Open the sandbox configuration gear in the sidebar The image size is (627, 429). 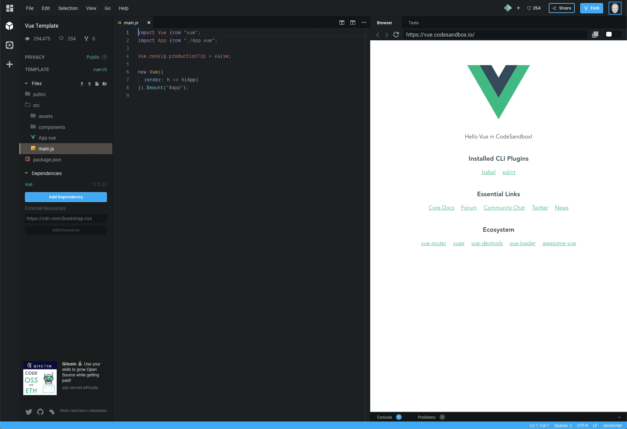(10, 45)
